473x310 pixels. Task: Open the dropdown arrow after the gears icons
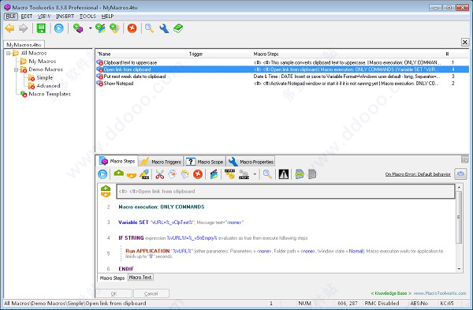point(255,174)
